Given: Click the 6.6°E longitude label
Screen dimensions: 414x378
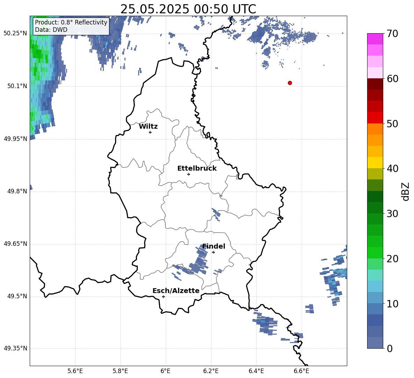Looking at the screenshot, I should [301, 371].
